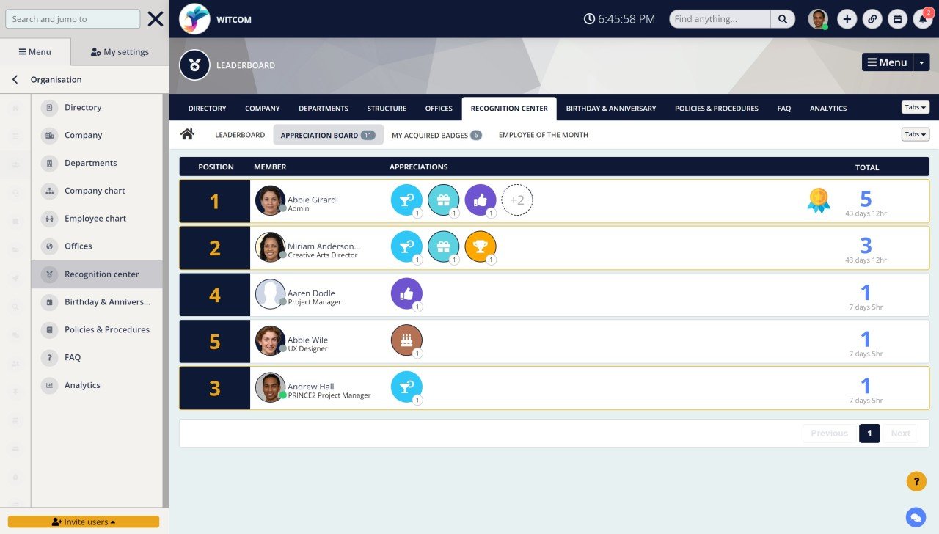The image size is (939, 534).
Task: Click Miriam Anderson's gift appreciation badge
Action: point(443,246)
